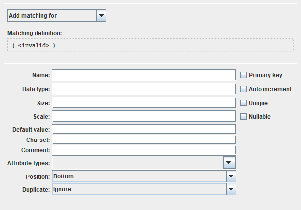Select the Size input box
Image resolution: width=301 pixels, height=210 pixels.
tap(144, 103)
